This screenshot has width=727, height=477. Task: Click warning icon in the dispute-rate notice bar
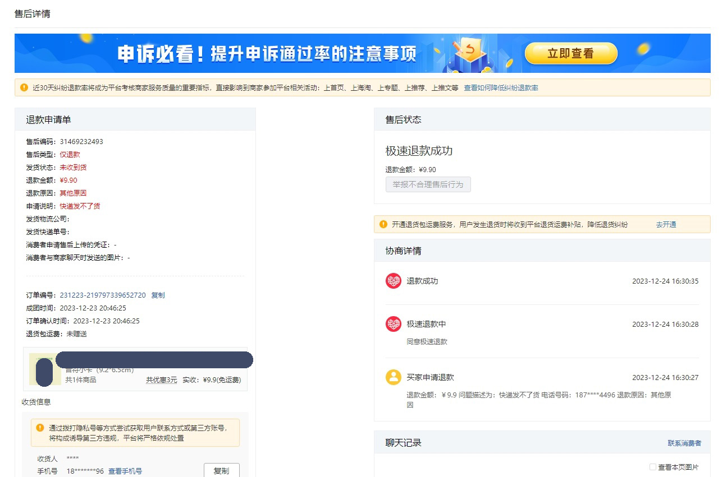[23, 87]
